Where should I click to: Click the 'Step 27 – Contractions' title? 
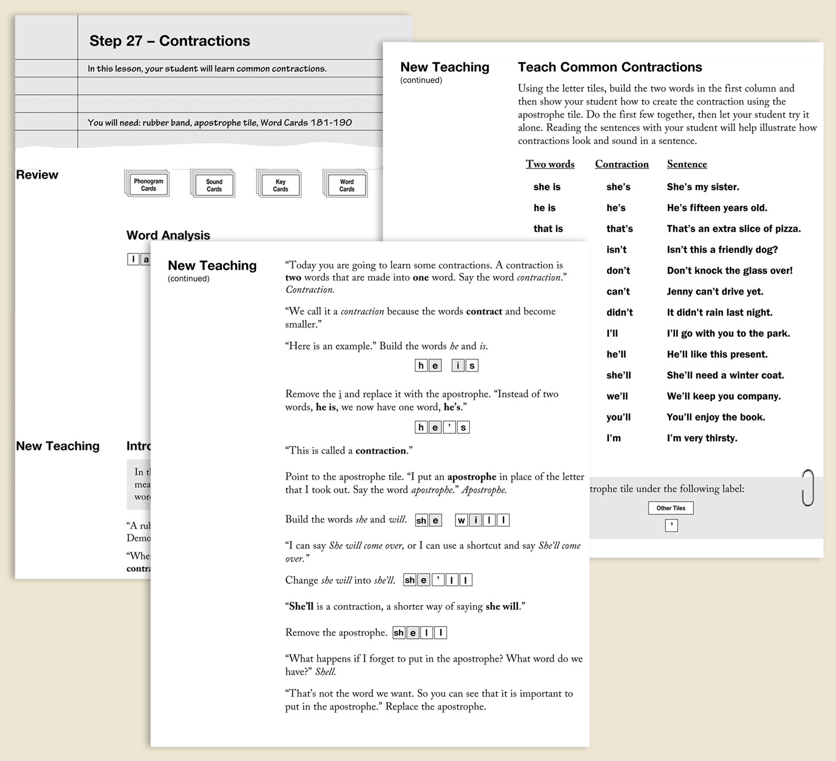click(169, 41)
